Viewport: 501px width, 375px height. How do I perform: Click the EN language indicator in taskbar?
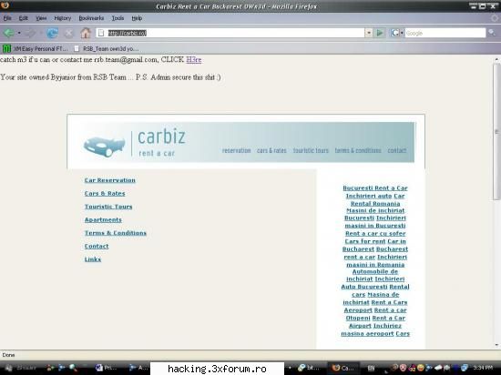pos(371,368)
